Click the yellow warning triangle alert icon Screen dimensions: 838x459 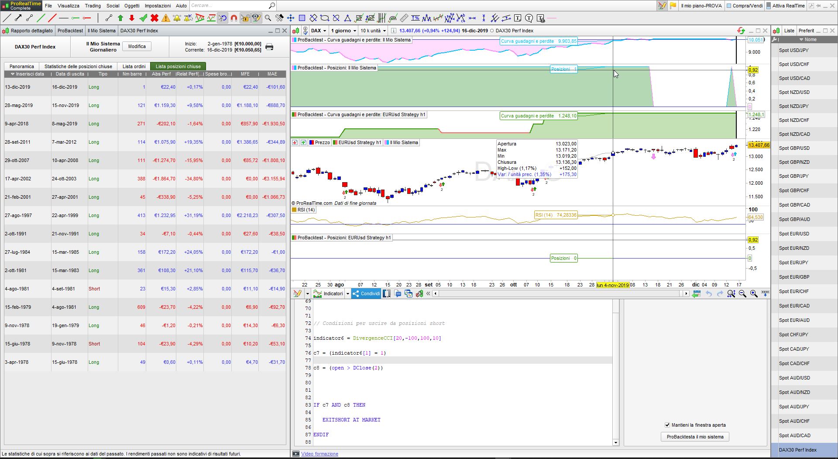(x=166, y=18)
